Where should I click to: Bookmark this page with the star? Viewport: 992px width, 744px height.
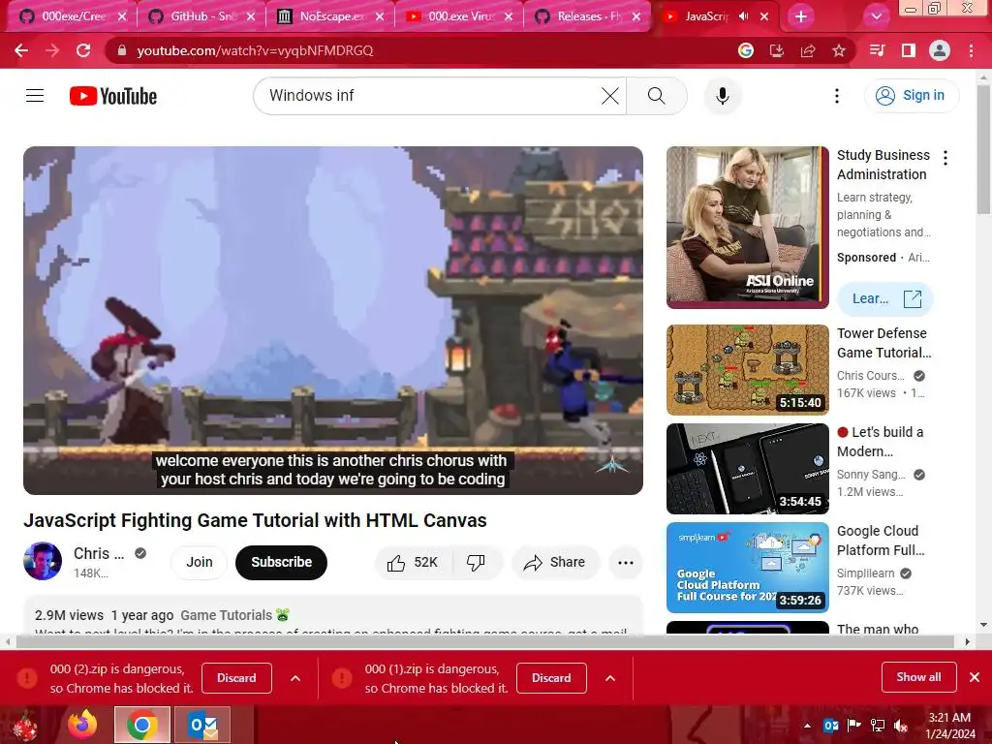(839, 50)
